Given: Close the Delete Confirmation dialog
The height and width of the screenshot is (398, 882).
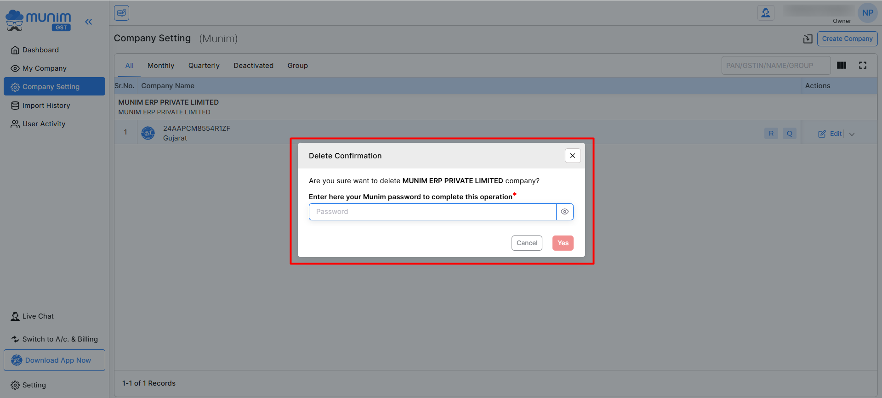Looking at the screenshot, I should click(x=573, y=156).
